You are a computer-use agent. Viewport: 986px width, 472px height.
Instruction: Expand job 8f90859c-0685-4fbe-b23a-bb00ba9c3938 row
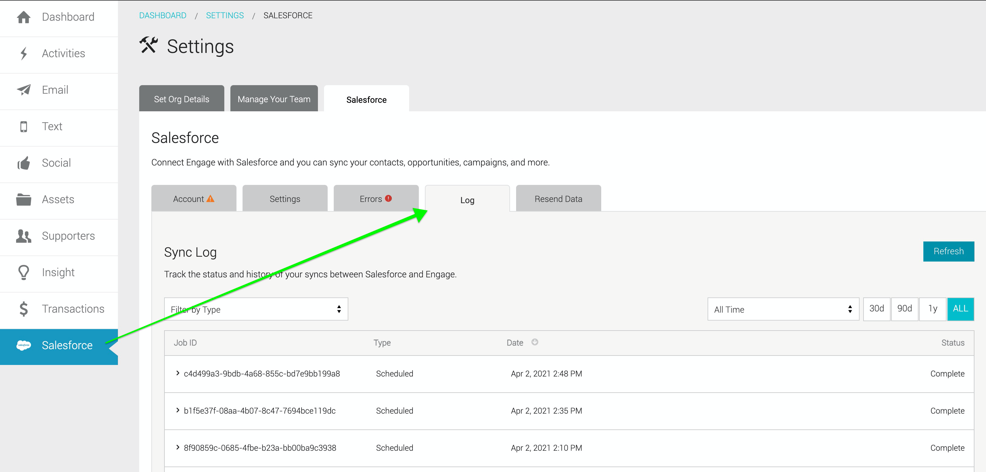click(x=178, y=447)
